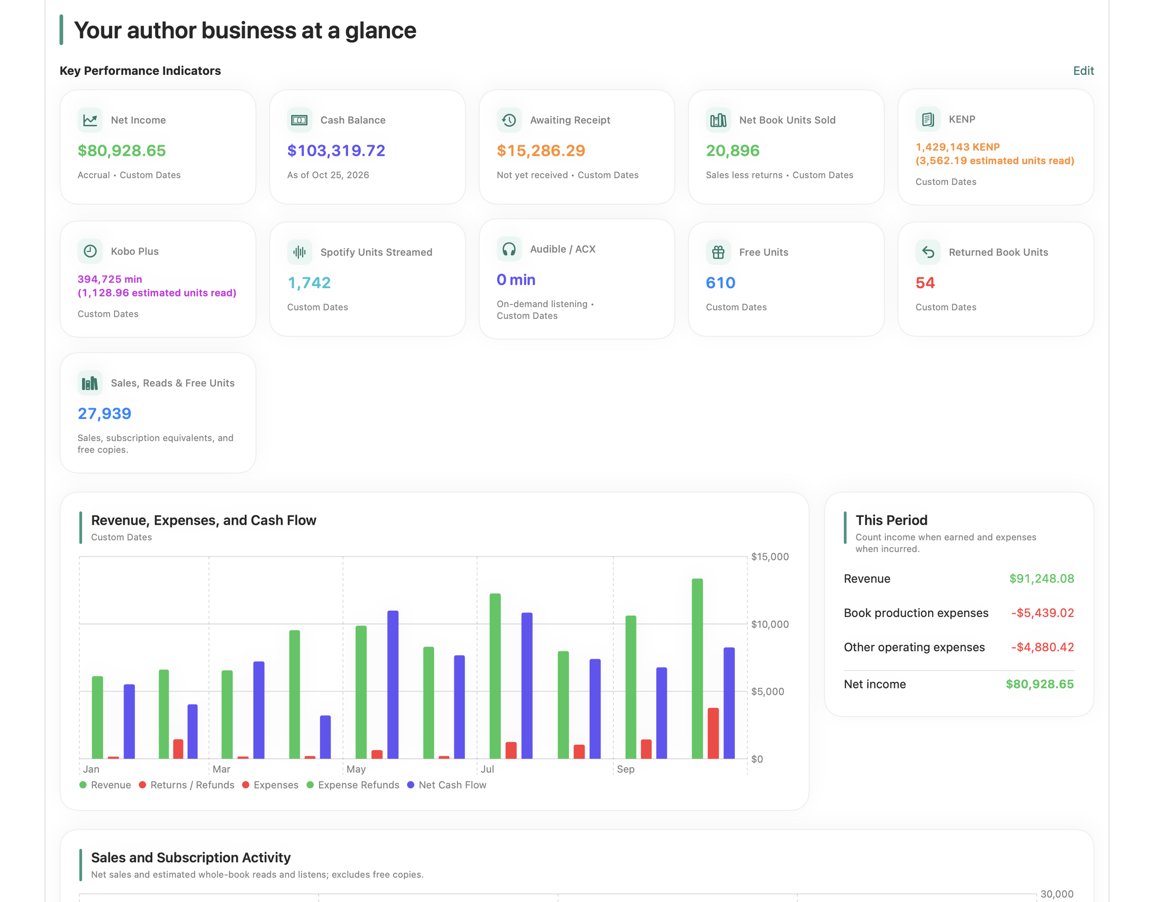Click the 27,939 total units value
This screenshot has width=1154, height=902.
tap(105, 413)
